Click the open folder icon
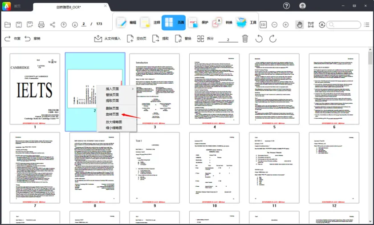The height and width of the screenshot is (225, 374). [7, 24]
